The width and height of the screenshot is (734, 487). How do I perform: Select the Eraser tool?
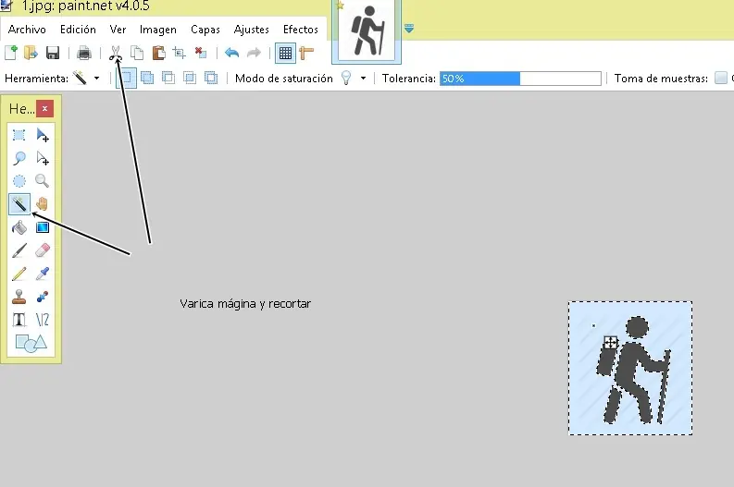[x=43, y=250]
